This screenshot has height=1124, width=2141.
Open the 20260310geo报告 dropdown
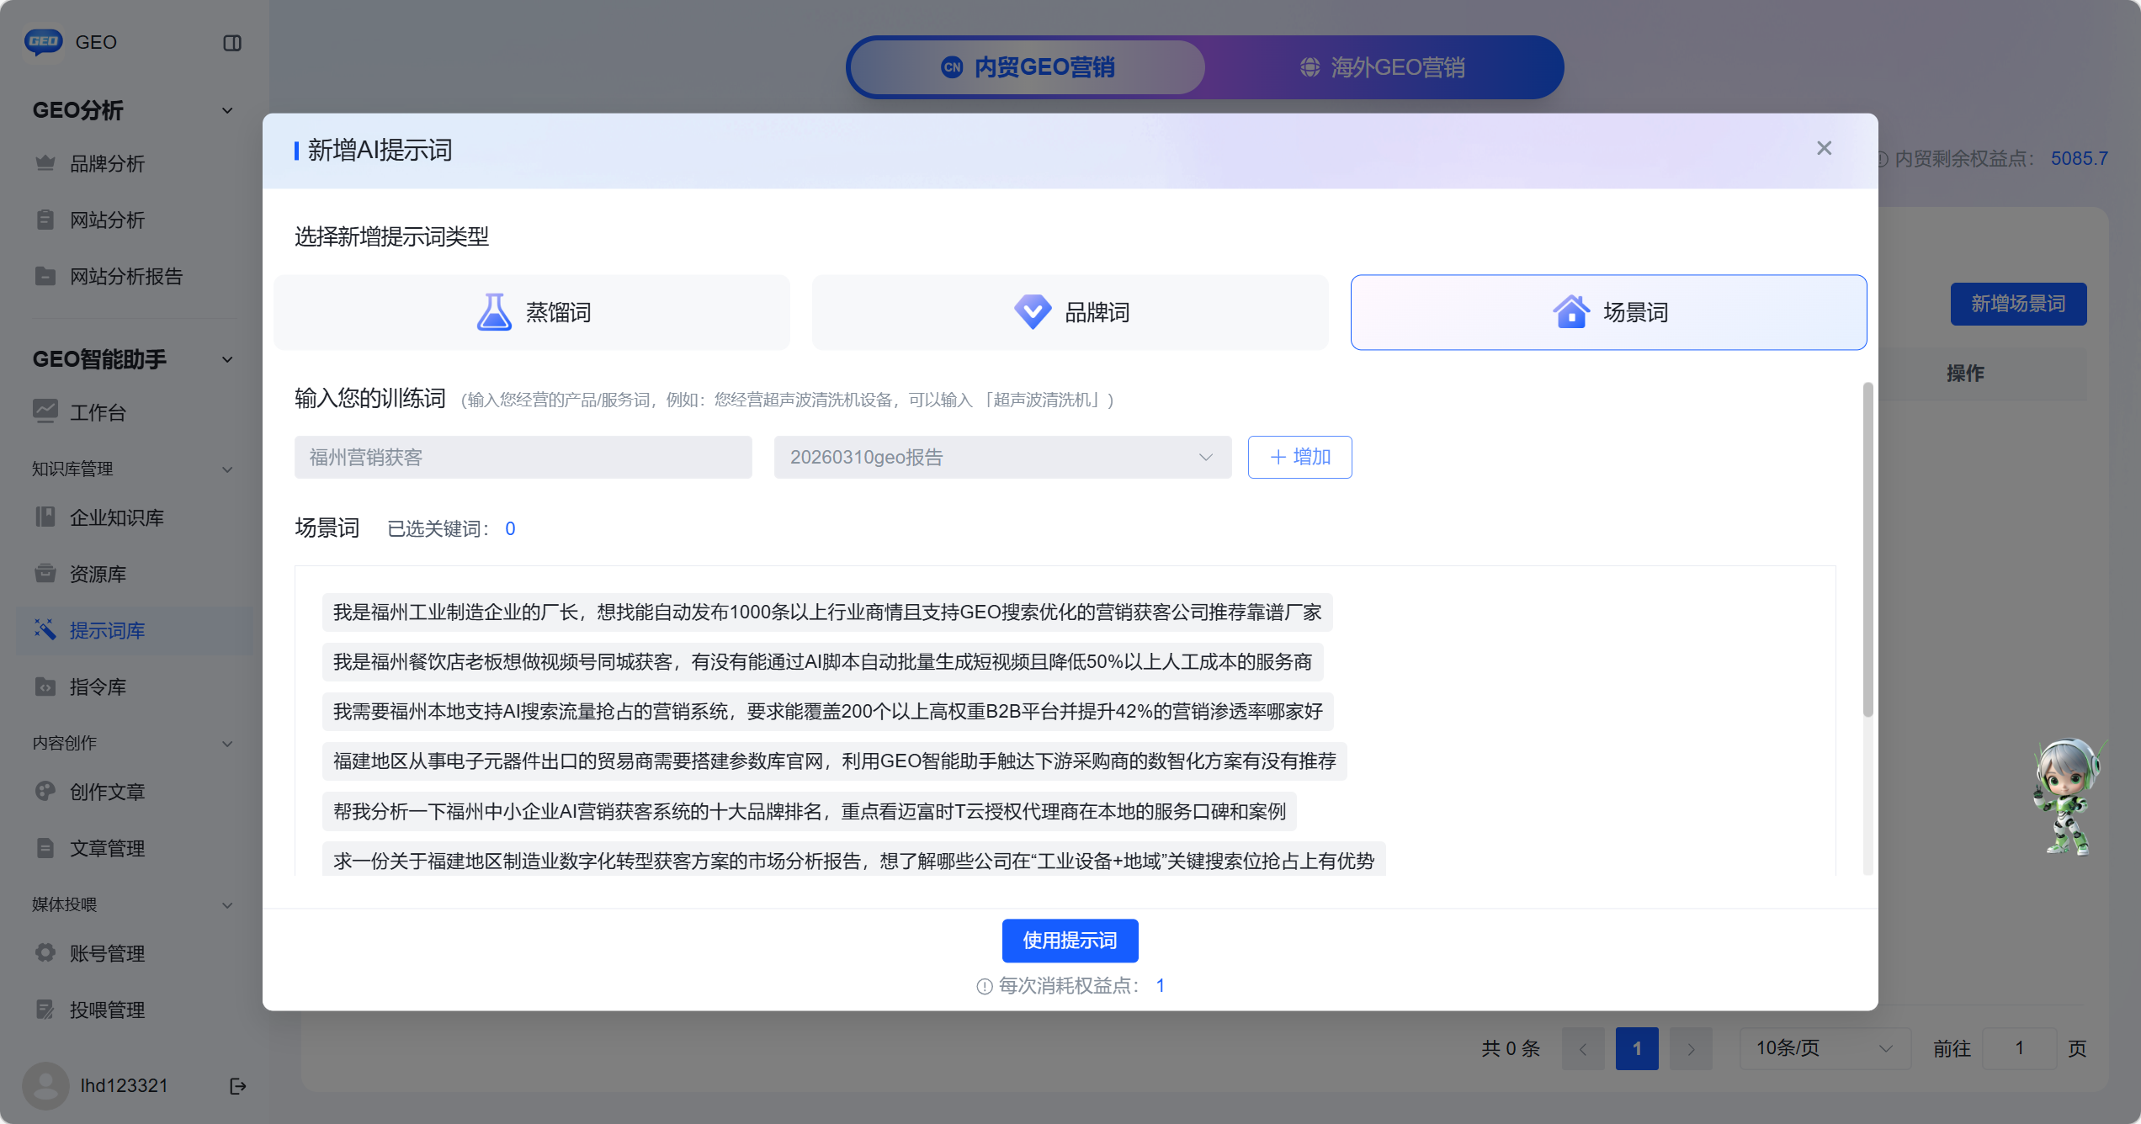1002,457
